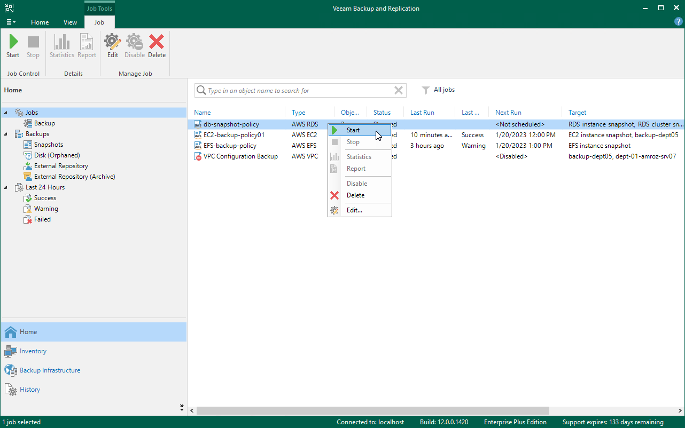
Task: Open the Report icon in the ribbon
Action: (87, 45)
